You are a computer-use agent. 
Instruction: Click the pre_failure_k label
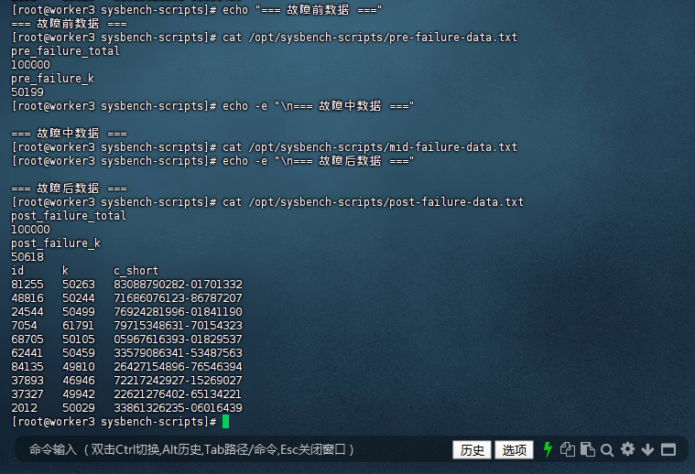pyautogui.click(x=52, y=79)
